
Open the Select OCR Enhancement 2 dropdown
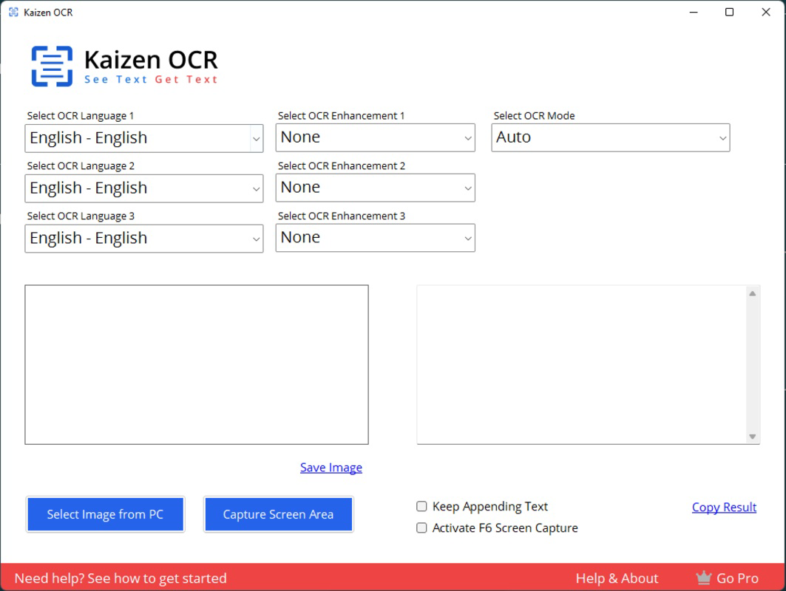375,188
